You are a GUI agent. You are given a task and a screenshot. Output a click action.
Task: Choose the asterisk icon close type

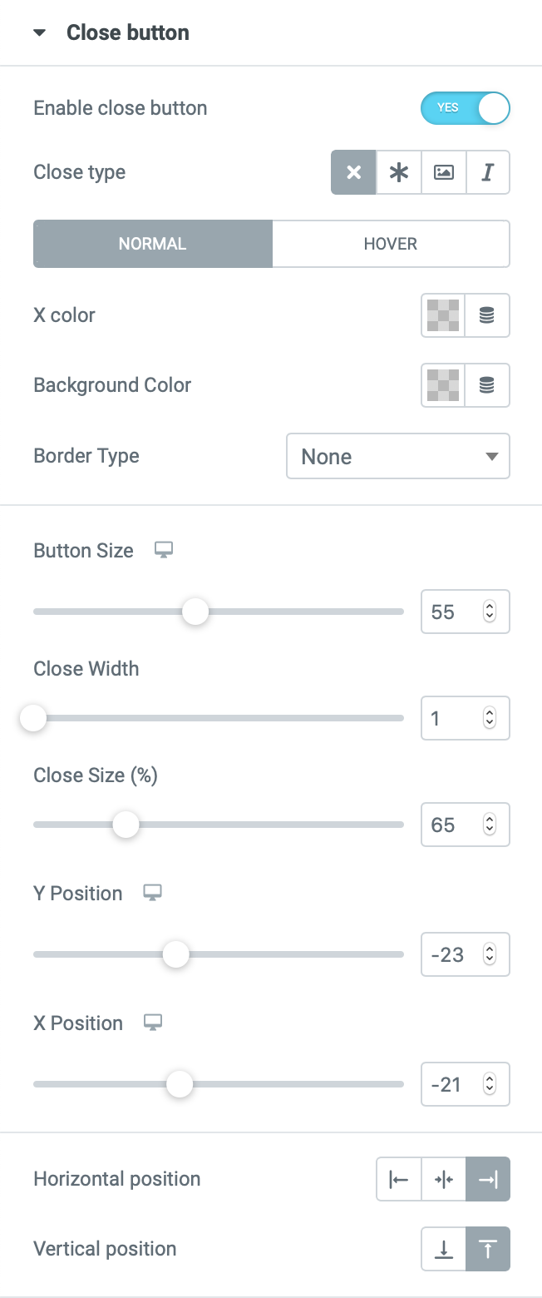coord(399,172)
